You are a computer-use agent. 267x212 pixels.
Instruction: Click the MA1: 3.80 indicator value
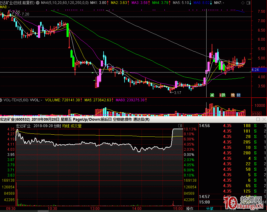pos(99,2)
